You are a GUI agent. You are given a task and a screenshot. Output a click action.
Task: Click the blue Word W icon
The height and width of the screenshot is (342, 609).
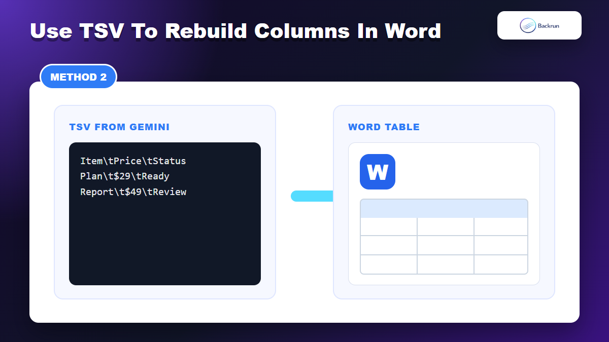378,172
